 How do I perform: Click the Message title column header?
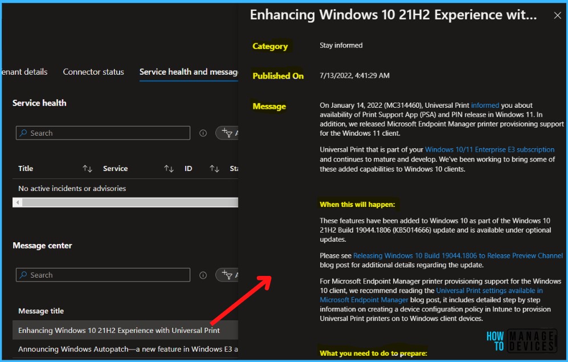pos(41,311)
